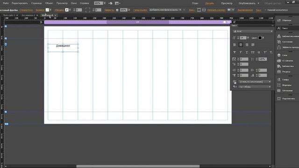The width and height of the screenshot is (299, 168).
Task: Select the Домашняя text frame
Action: tap(63, 48)
